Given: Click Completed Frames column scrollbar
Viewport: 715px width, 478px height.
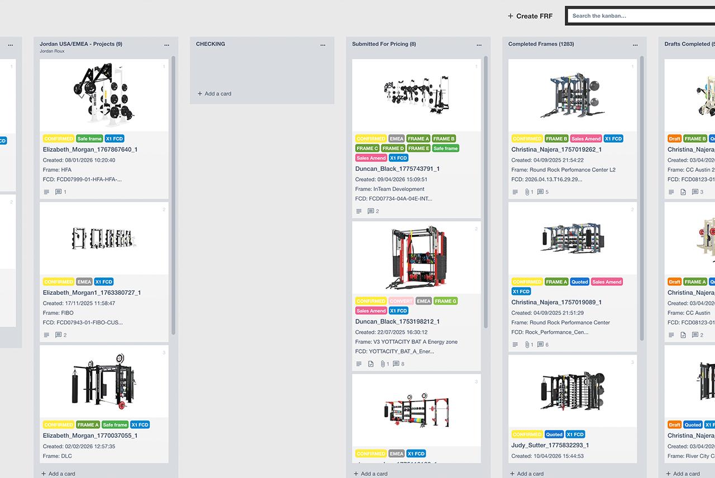Looking at the screenshot, I should coord(642,198).
